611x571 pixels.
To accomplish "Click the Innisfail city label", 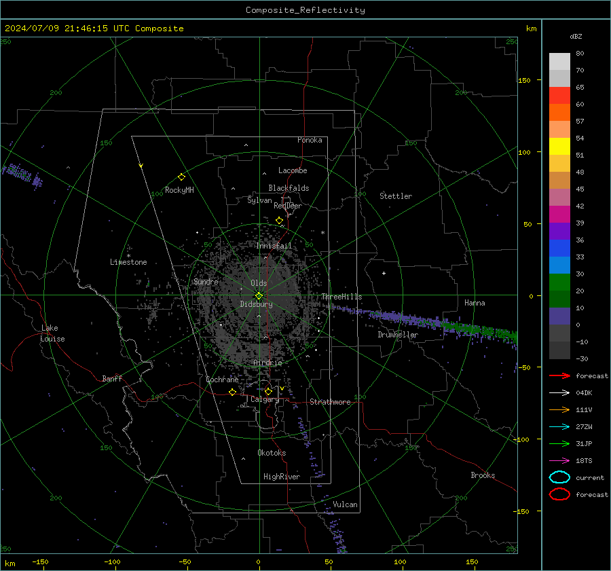I will tap(274, 246).
